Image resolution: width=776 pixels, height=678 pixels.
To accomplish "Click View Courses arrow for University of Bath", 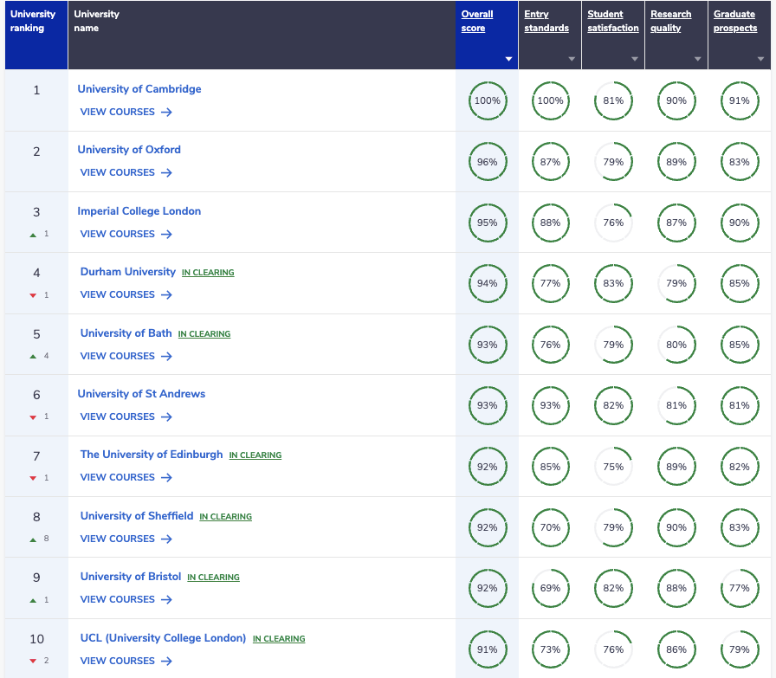I will 167,357.
